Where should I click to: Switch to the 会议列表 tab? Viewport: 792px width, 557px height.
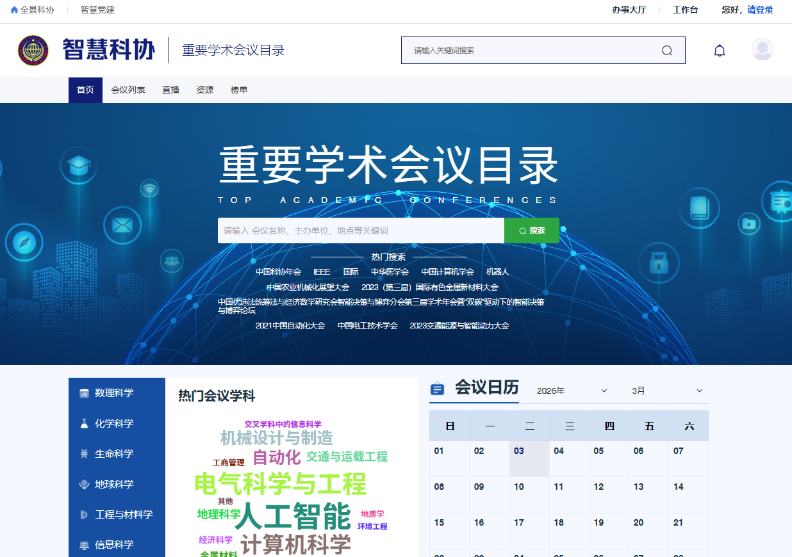click(x=129, y=90)
